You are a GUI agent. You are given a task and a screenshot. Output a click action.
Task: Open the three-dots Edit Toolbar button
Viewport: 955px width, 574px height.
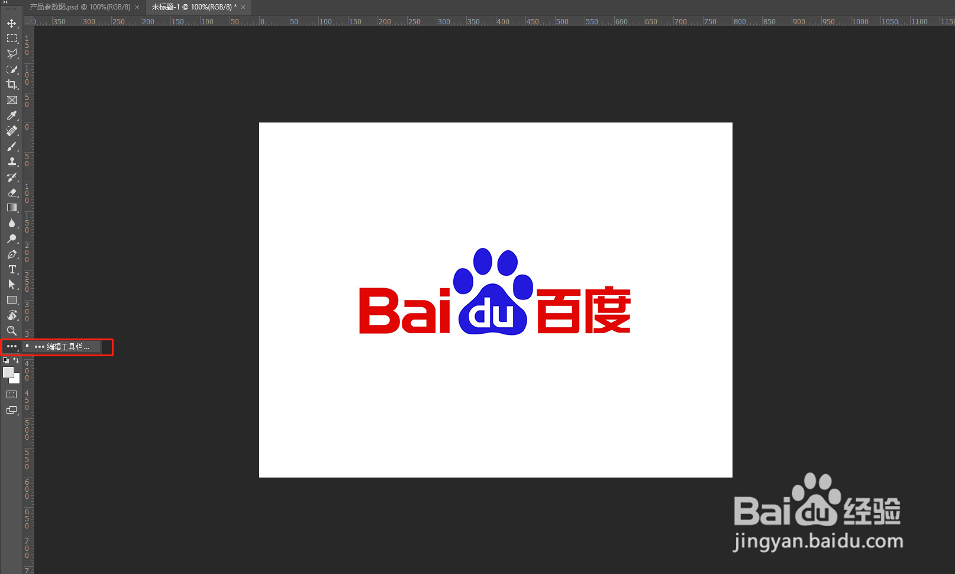coord(11,346)
